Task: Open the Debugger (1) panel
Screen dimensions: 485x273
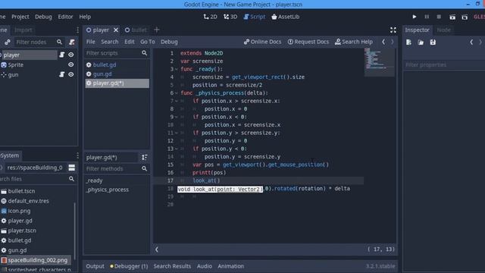Action: tap(129, 266)
